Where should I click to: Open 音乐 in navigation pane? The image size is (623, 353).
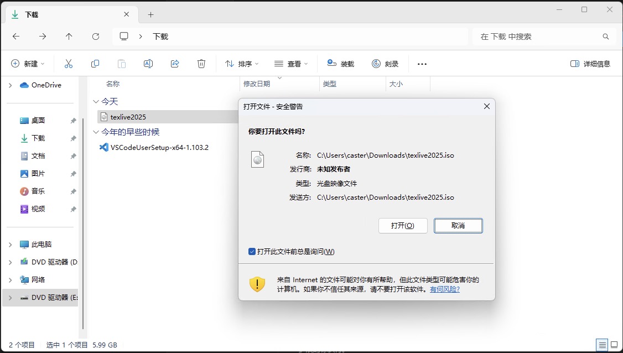pyautogui.click(x=38, y=191)
